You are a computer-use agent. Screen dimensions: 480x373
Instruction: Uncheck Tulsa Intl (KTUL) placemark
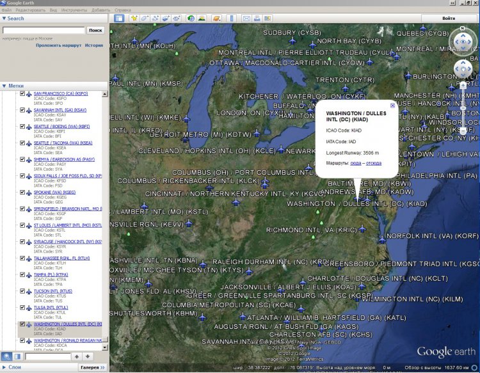(x=22, y=308)
